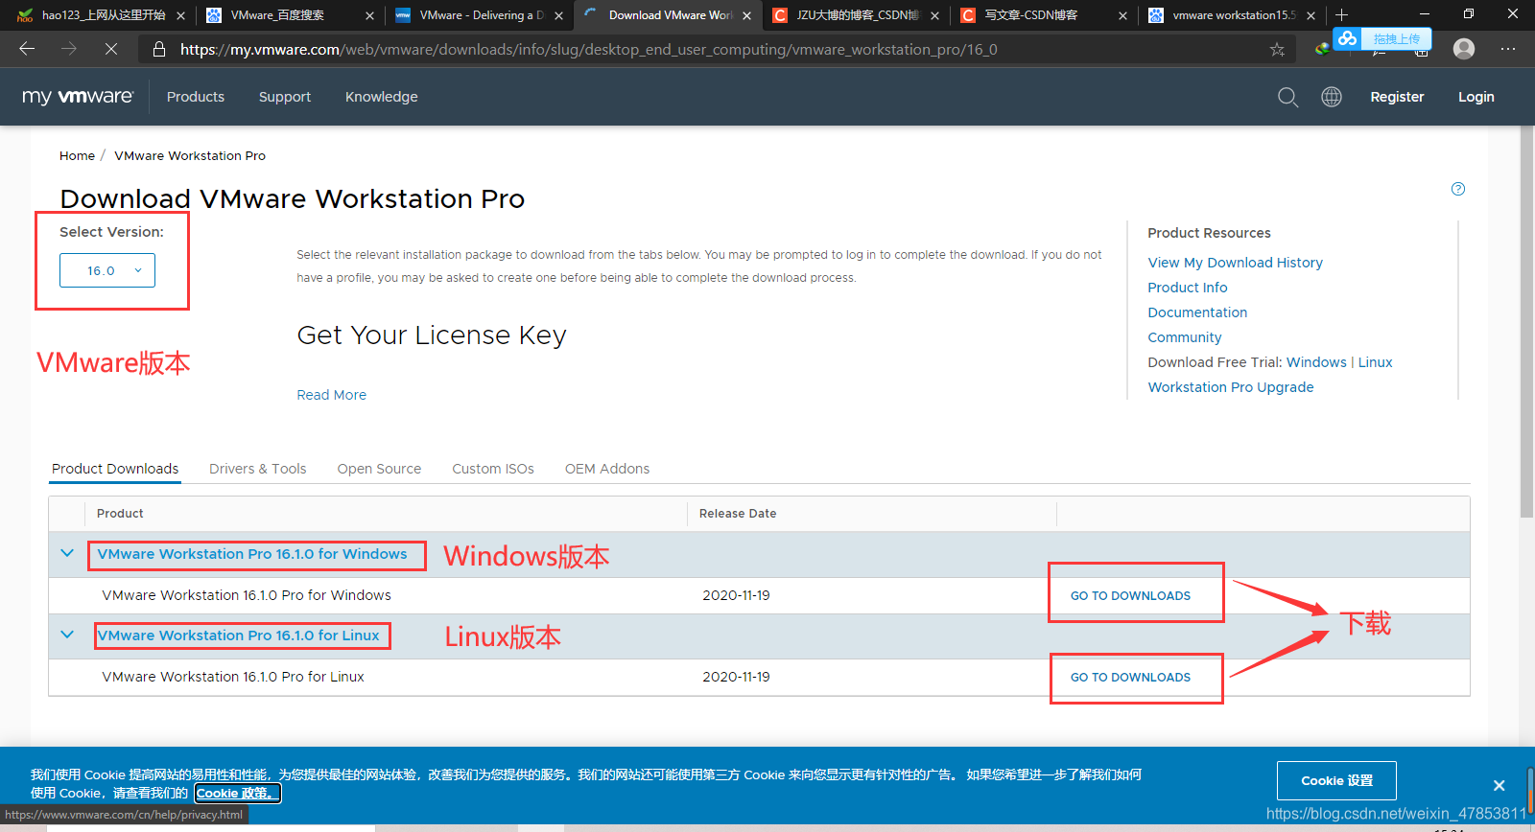Screen dimensions: 1535x832
Task: Open the Documentation link
Action: coord(1197,312)
